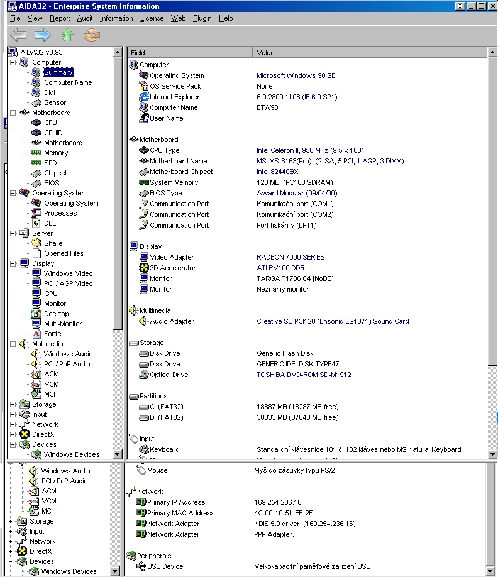The width and height of the screenshot is (498, 577).
Task: Select the Summary page in the tree
Action: click(58, 72)
